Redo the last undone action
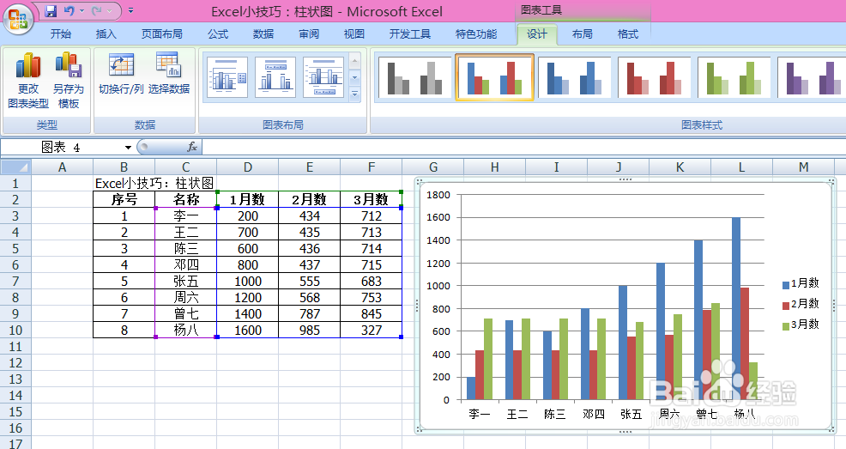The image size is (846, 449). (97, 11)
